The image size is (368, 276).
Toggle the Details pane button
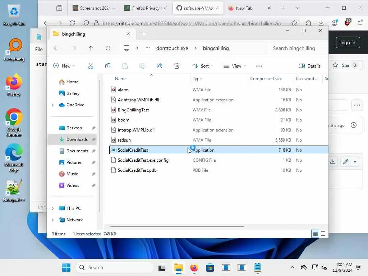(310, 66)
